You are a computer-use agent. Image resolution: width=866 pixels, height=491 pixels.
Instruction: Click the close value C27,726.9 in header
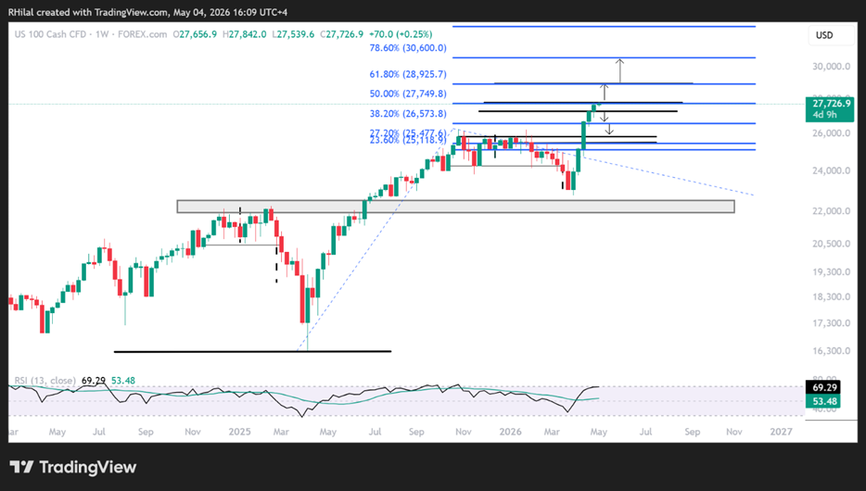(341, 34)
